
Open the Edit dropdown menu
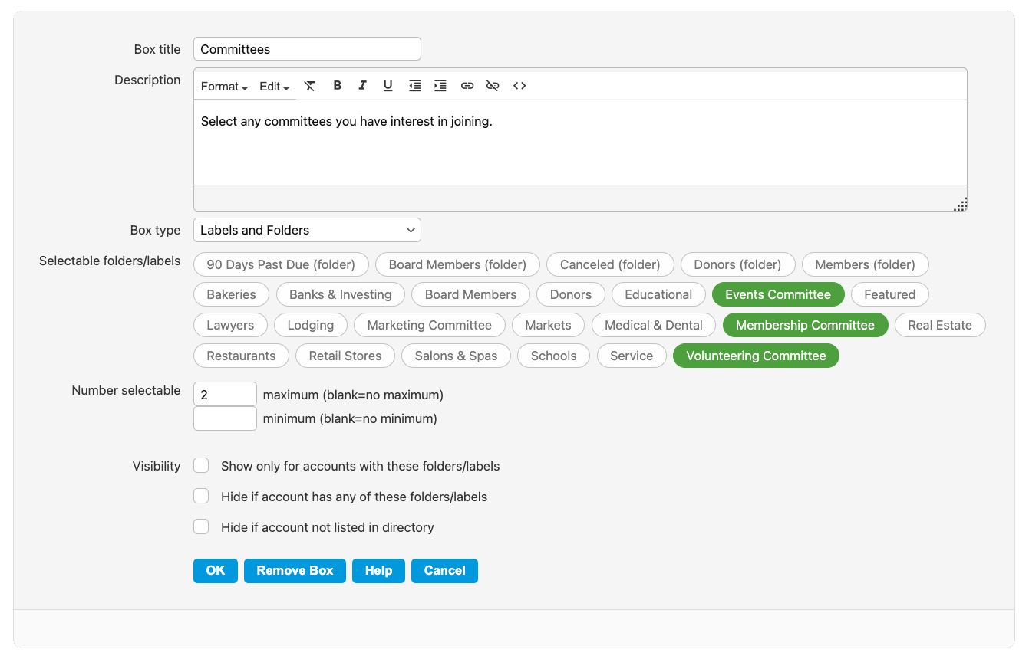(274, 87)
